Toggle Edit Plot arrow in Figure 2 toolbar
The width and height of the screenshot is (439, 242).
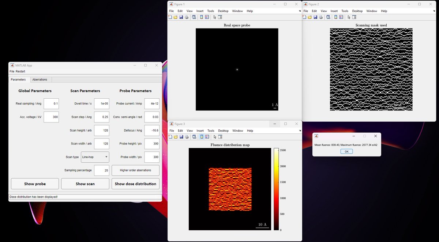tap(349, 17)
